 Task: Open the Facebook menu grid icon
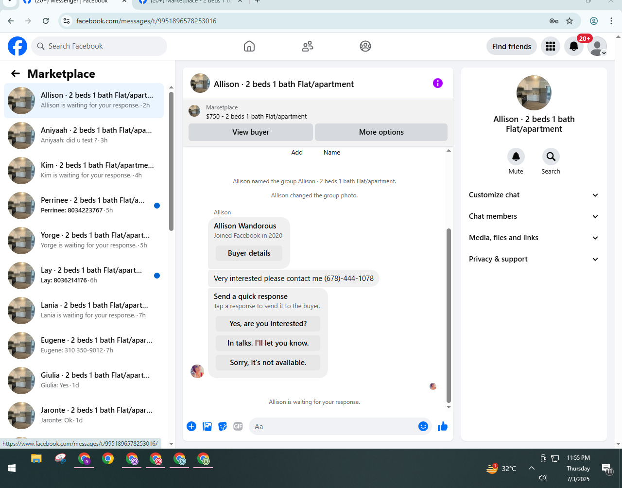[x=551, y=46]
